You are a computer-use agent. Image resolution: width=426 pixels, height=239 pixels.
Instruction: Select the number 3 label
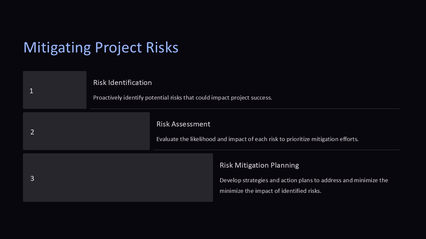click(32, 179)
